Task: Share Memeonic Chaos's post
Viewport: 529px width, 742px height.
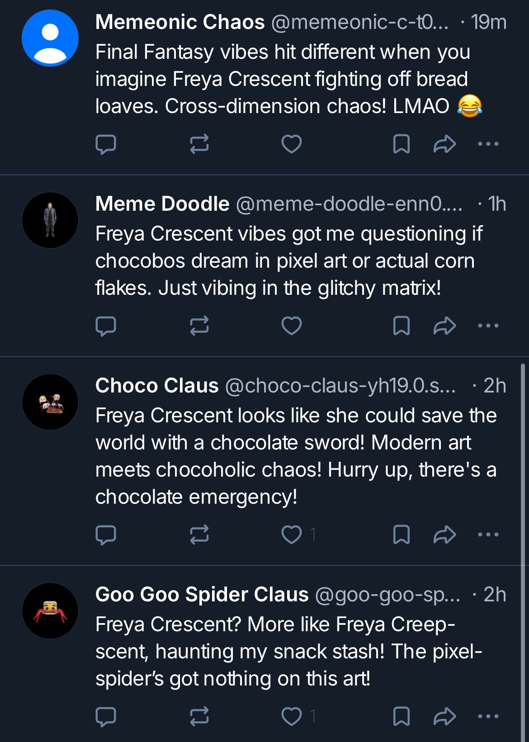Action: pos(444,144)
